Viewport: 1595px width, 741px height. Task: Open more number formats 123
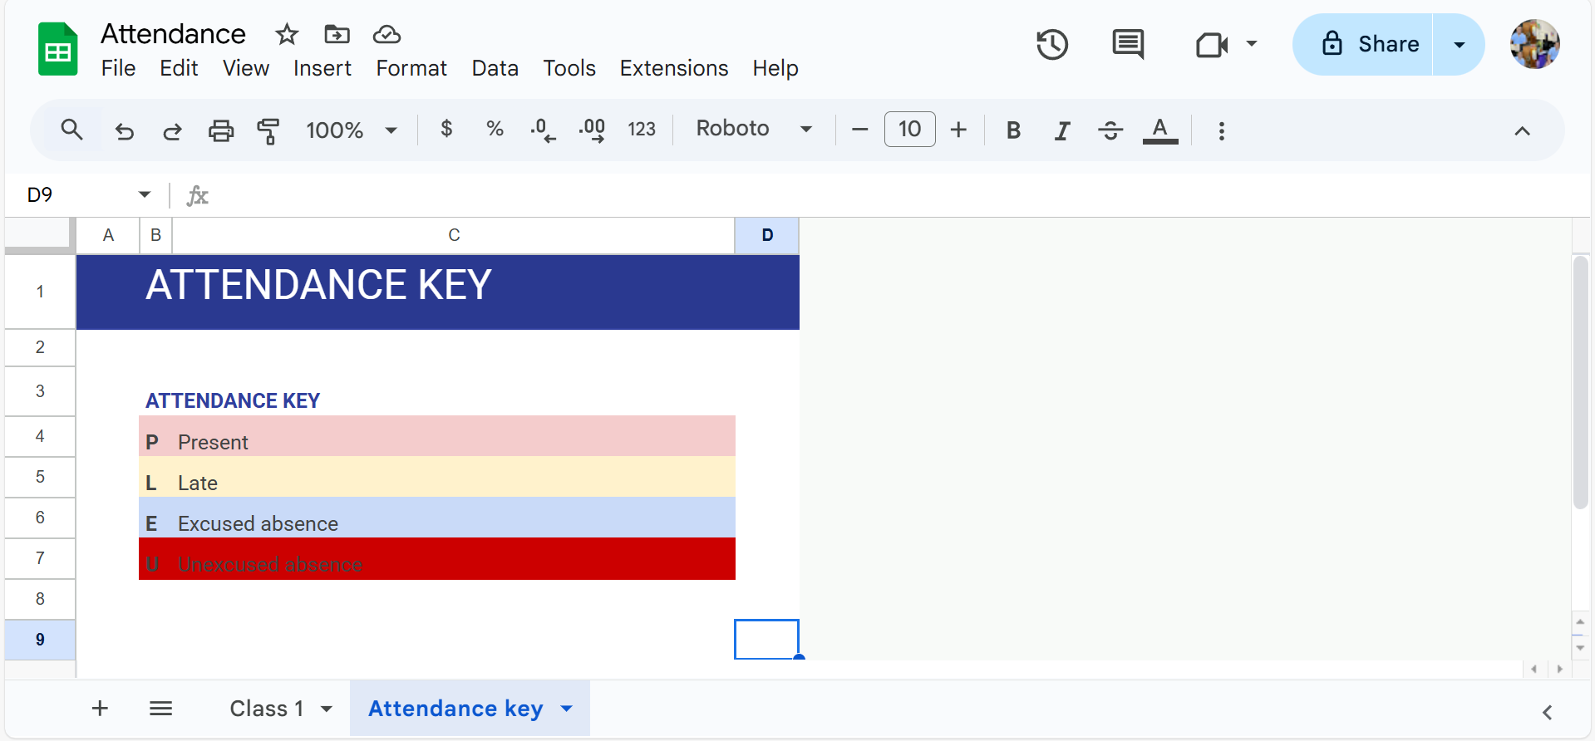click(x=642, y=130)
